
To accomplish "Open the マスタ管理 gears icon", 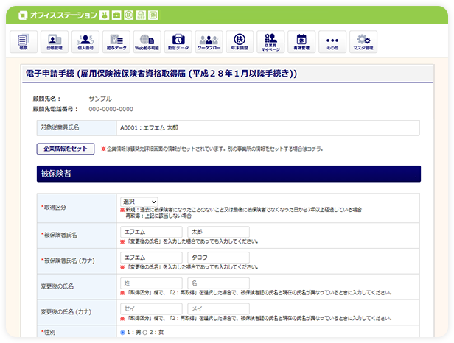I will (363, 42).
